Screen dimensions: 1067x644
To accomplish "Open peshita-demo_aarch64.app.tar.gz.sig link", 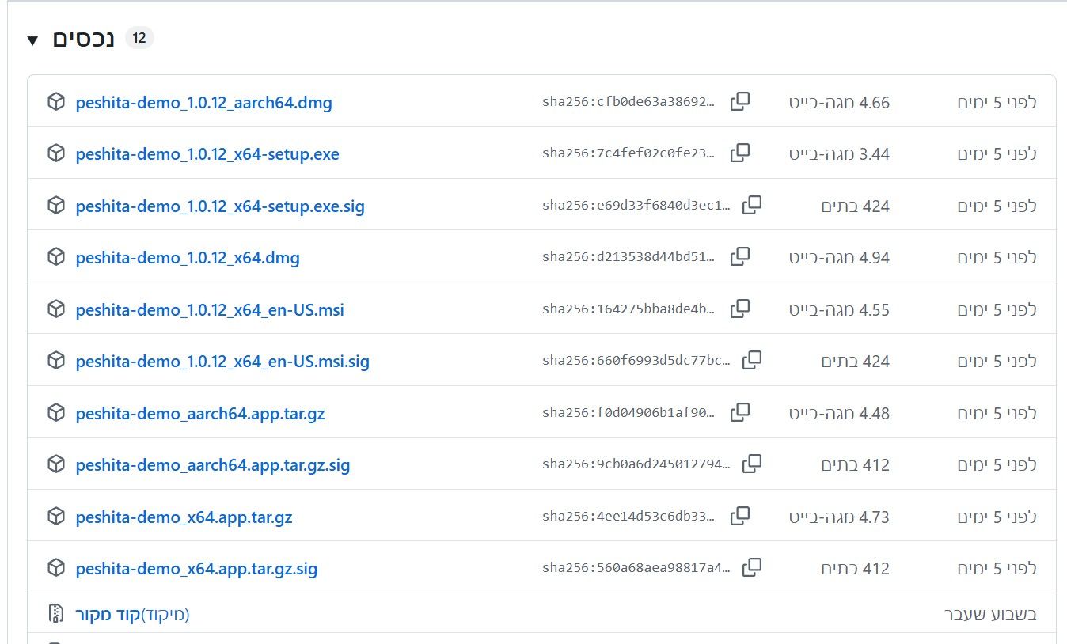I will pyautogui.click(x=213, y=465).
